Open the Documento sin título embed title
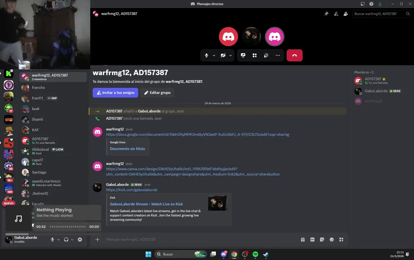This screenshot has width=414, height=260. (x=128, y=149)
